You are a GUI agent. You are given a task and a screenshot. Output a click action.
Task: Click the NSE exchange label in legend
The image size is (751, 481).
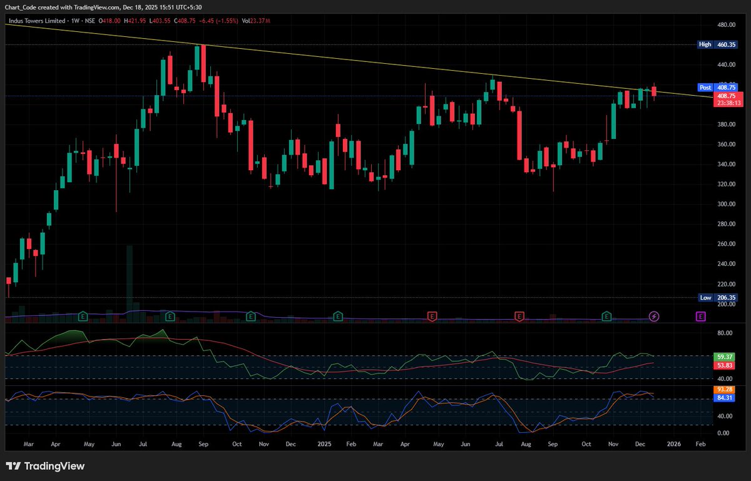pyautogui.click(x=91, y=20)
